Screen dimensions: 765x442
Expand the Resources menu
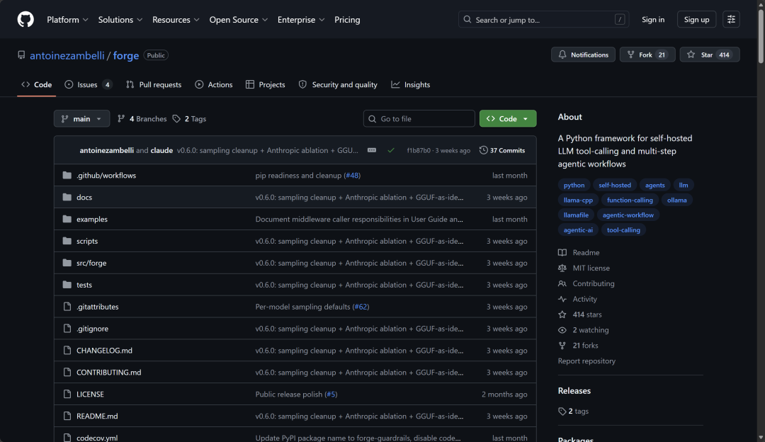coord(176,20)
